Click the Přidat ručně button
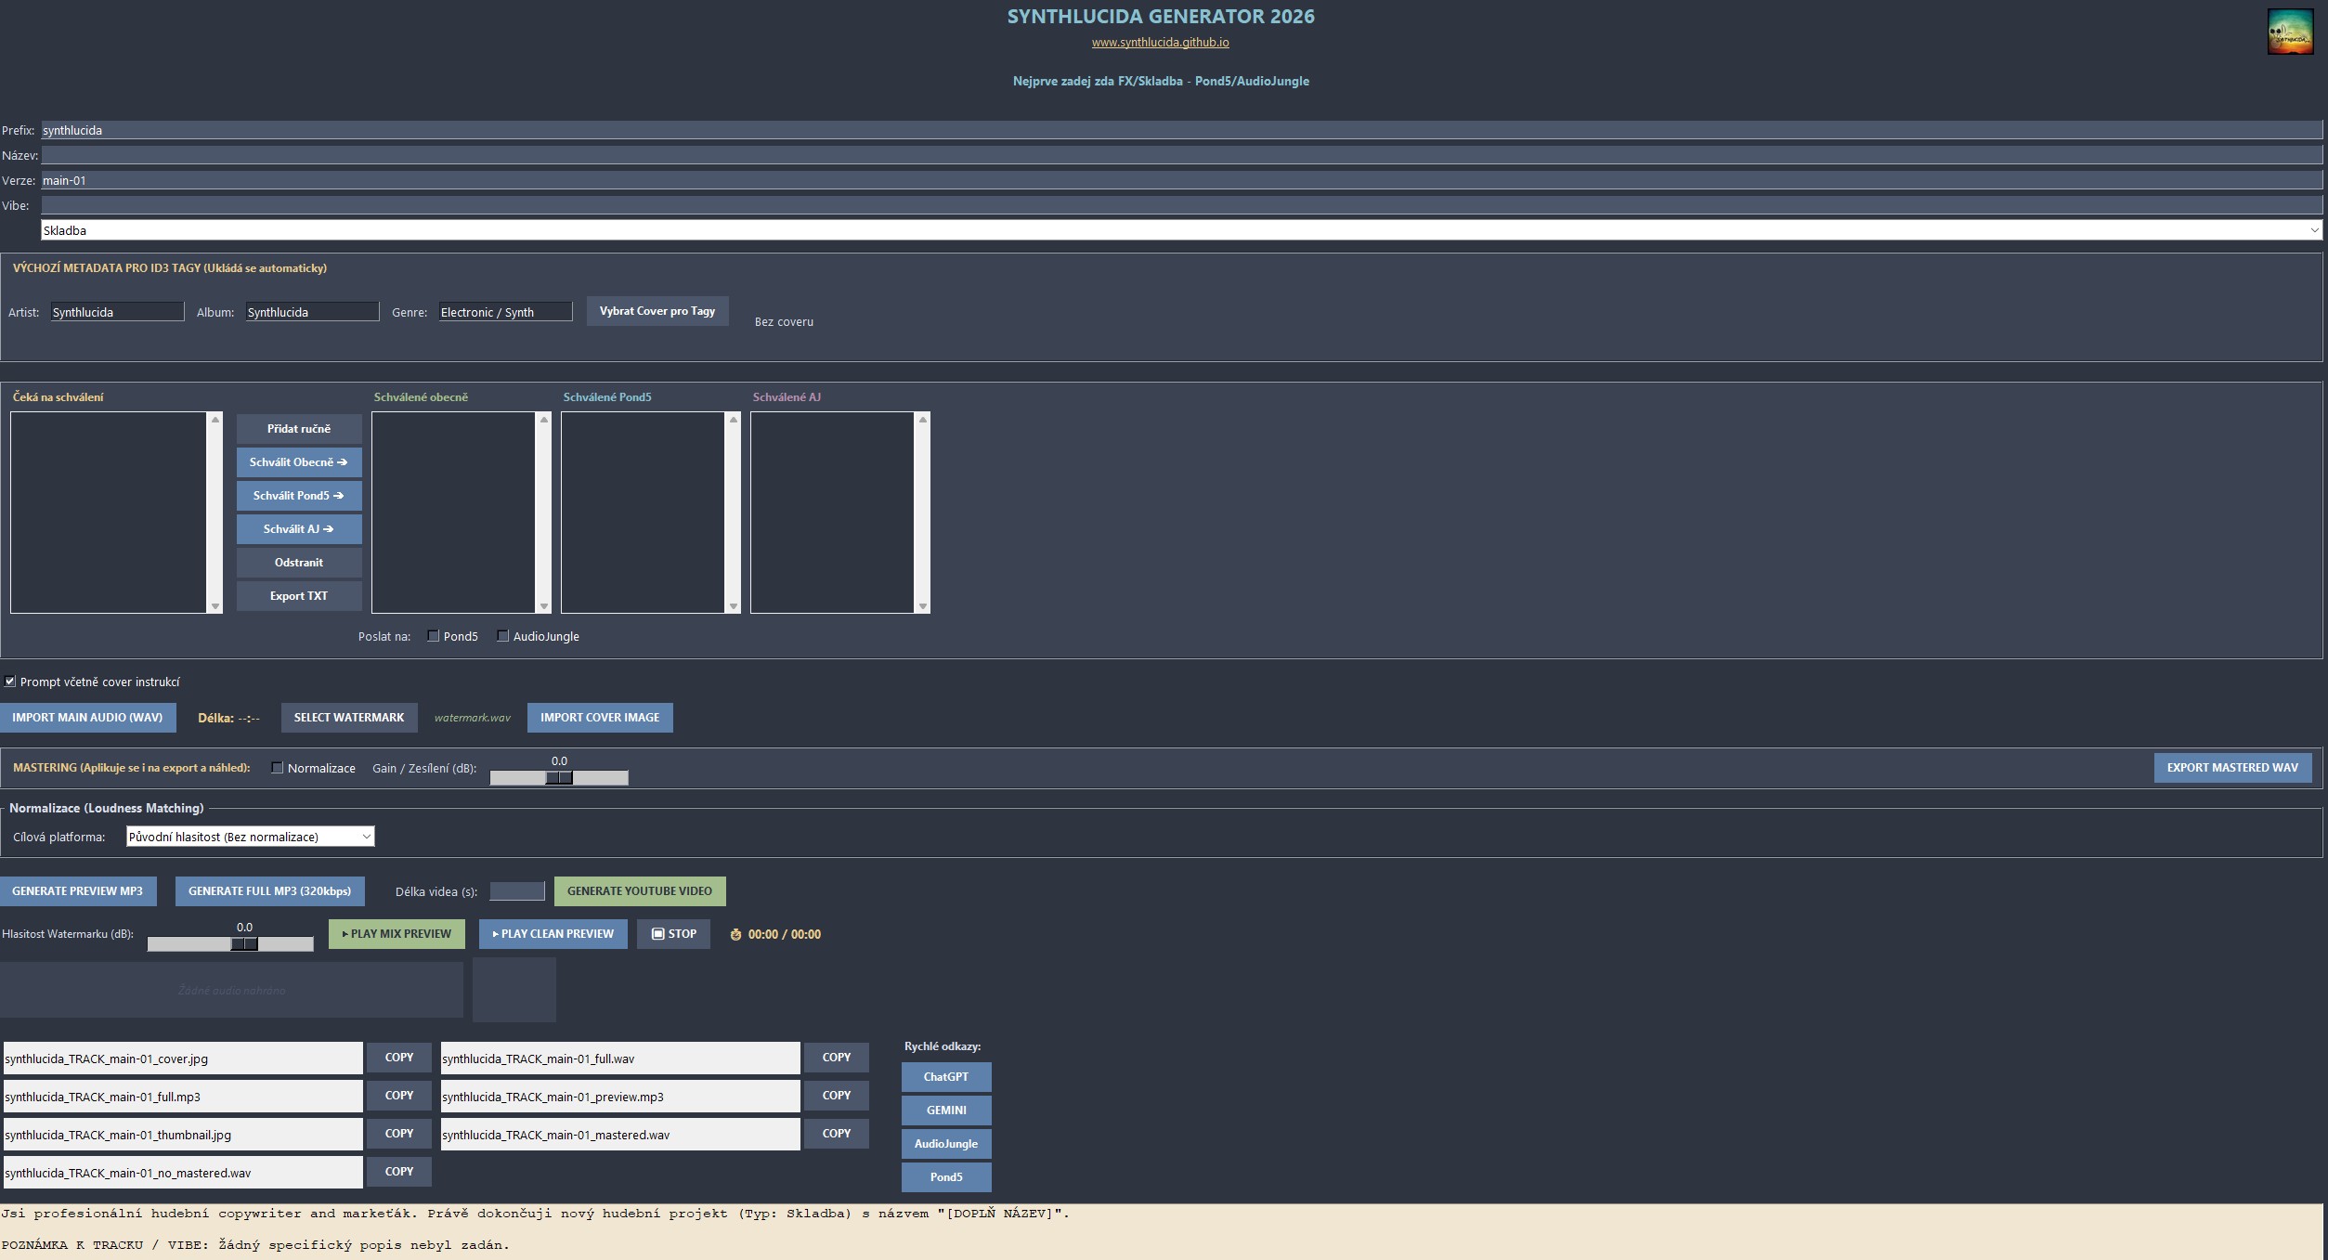This screenshot has height=1260, width=2328. (x=299, y=429)
